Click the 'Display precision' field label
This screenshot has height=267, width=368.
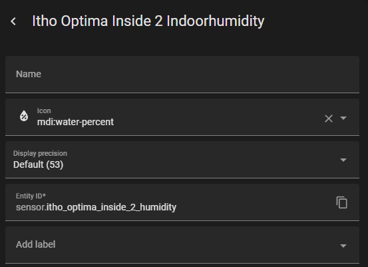(x=40, y=153)
